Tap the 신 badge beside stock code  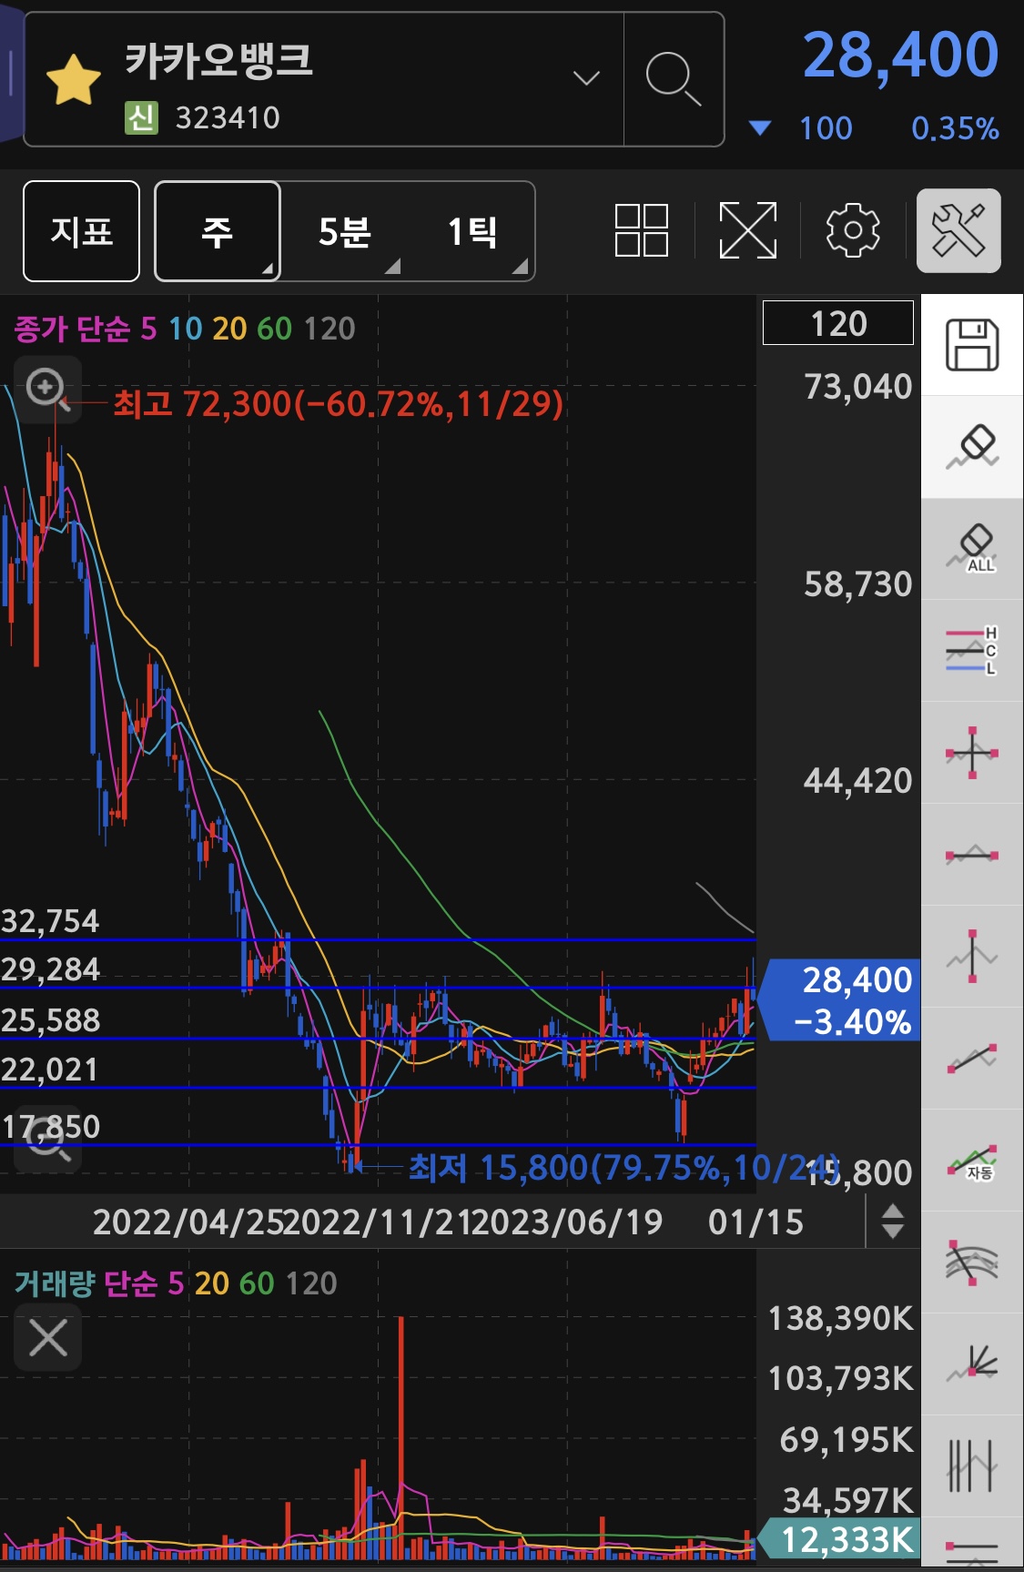141,117
